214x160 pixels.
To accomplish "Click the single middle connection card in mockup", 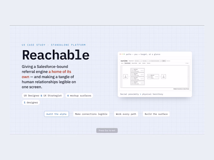I will [153, 76].
